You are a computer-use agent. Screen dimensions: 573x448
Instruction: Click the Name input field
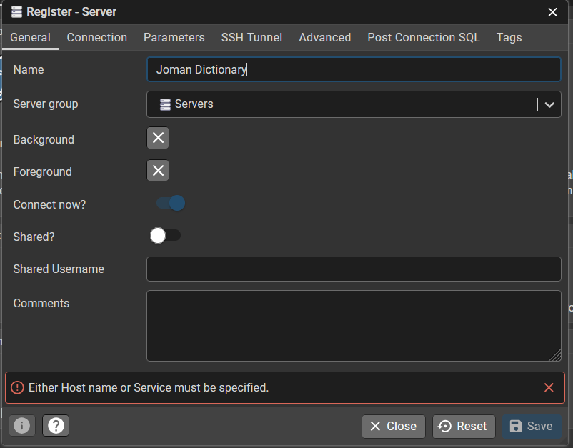[x=354, y=69]
